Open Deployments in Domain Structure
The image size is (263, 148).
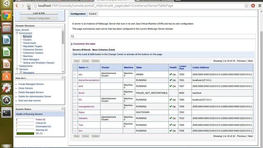pos(26,66)
